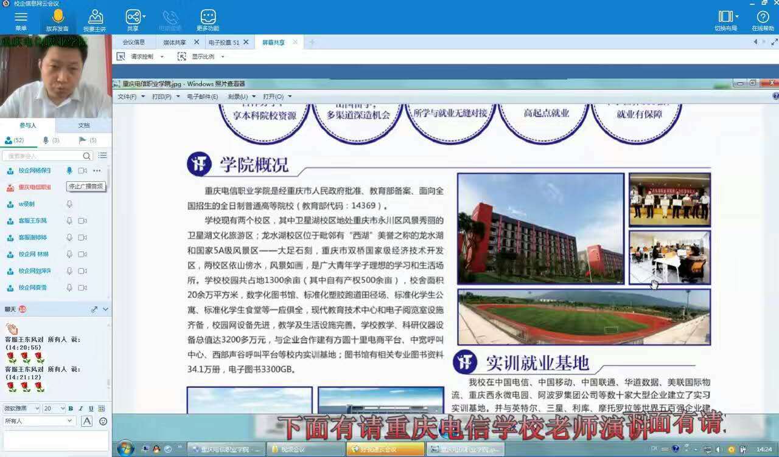Expand the 切换布局 dropdown arrow

[737, 16]
